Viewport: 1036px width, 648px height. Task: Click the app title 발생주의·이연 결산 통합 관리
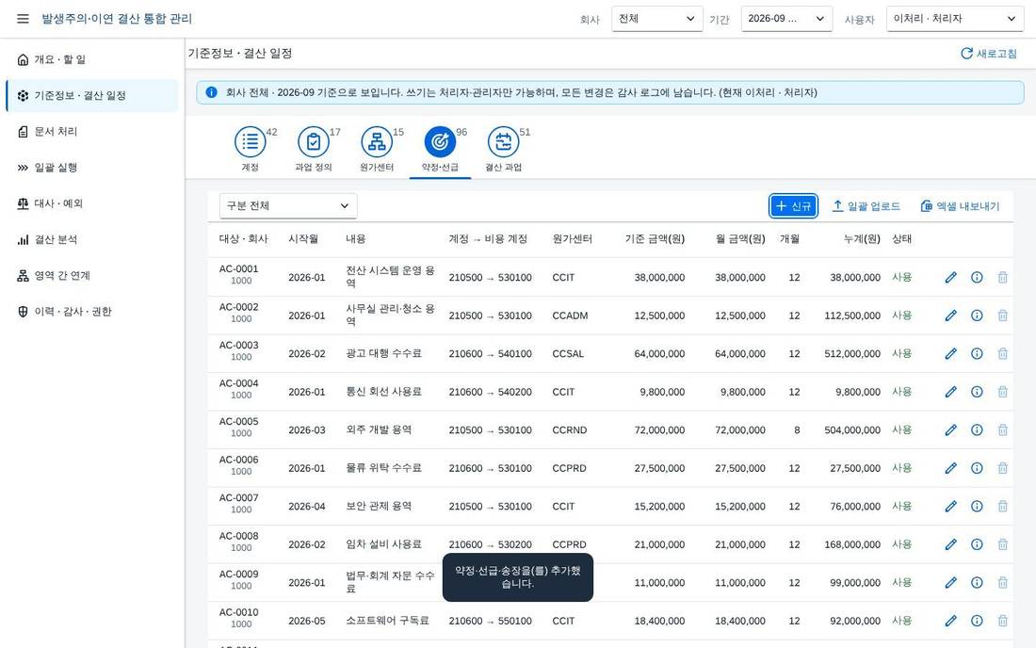[117, 19]
